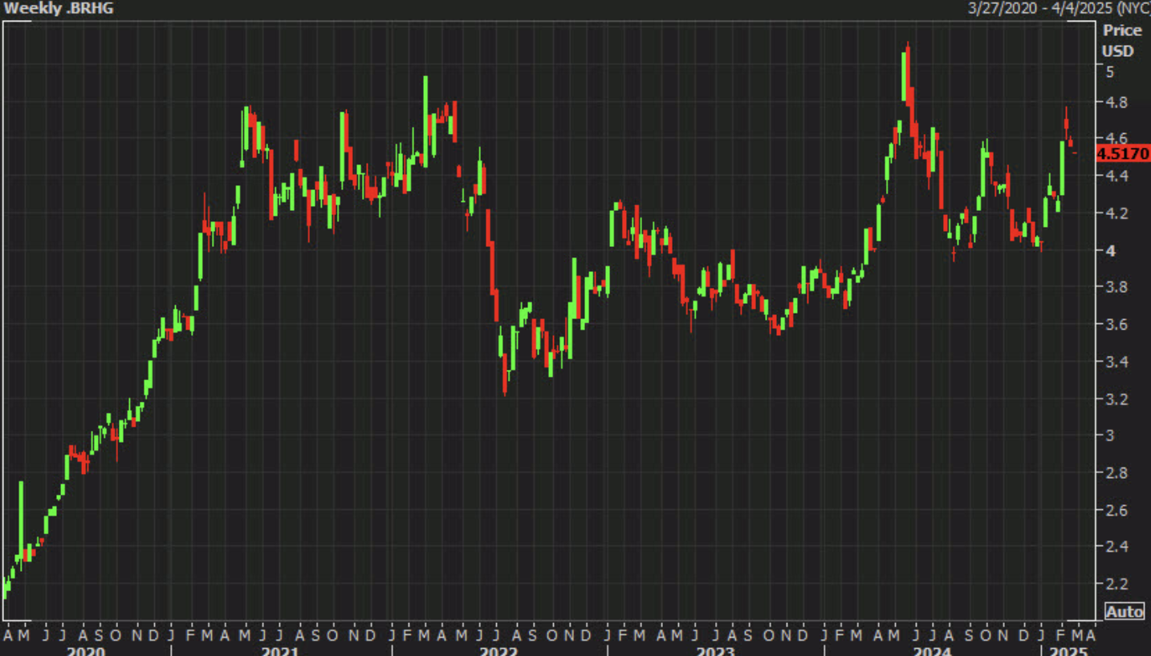Viewport: 1151px width, 656px height.
Task: Click the USD currency label
Action: click(1117, 51)
